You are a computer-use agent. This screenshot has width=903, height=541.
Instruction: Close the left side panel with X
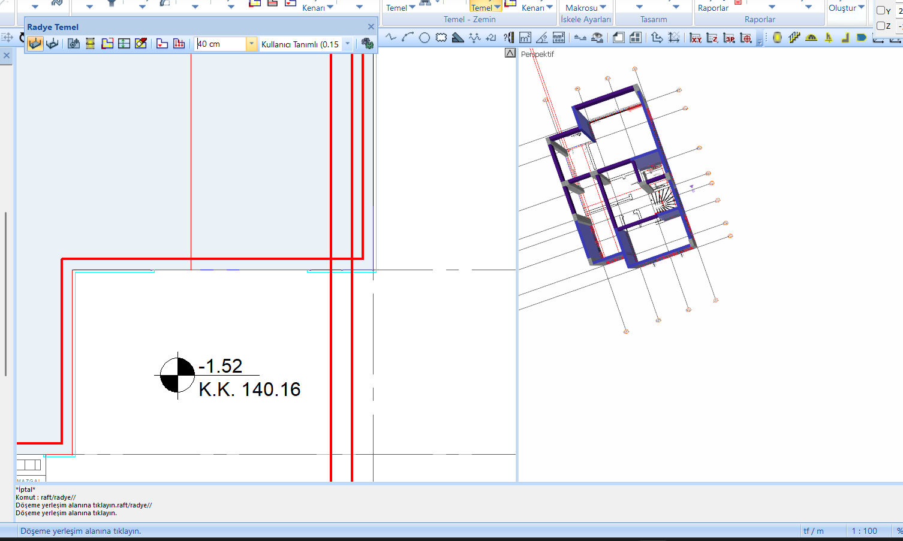[x=7, y=56]
